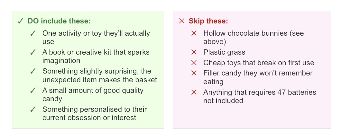
Task: Click "Anything that requires 47 batteries" text
Action: 260,97
